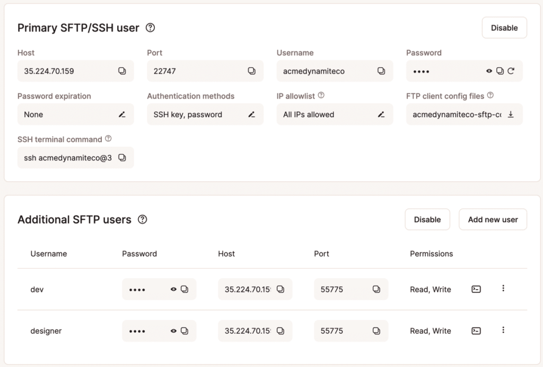The image size is (543, 367).
Task: Click the primary Host field 35.224.70.159
Action: click(75, 71)
